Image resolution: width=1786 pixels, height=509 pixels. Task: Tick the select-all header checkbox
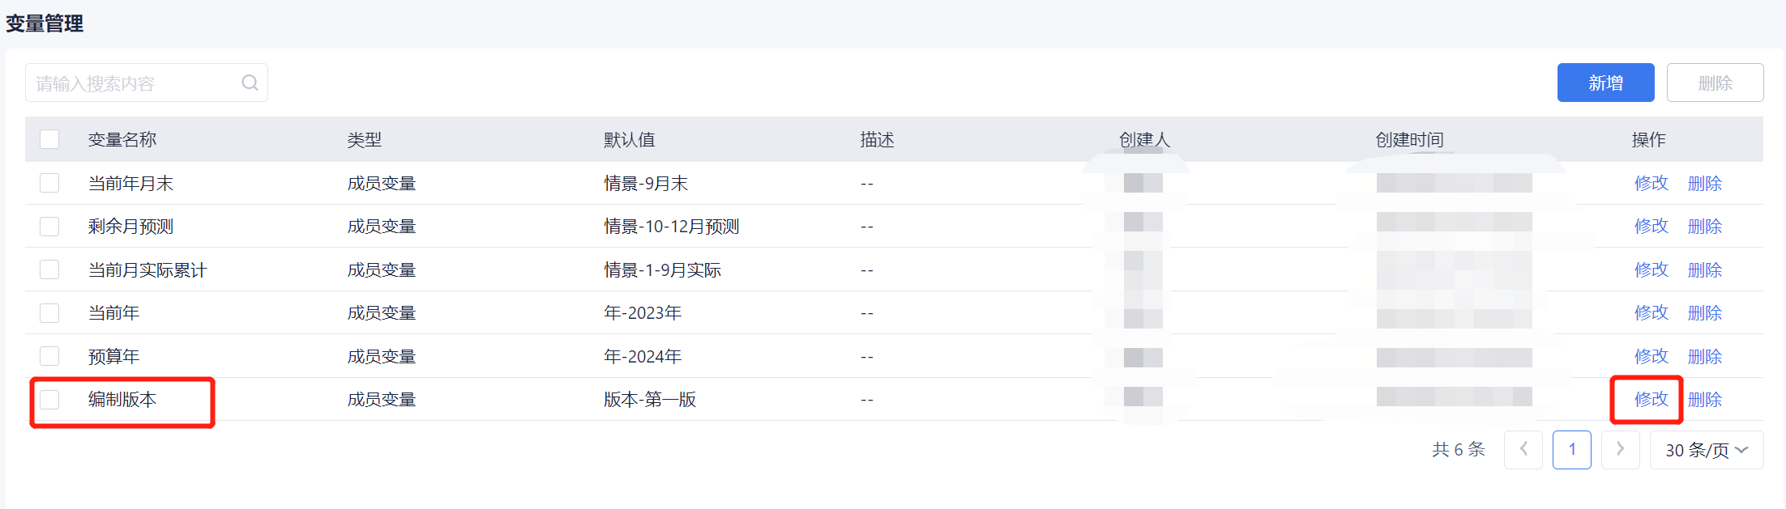tap(49, 139)
